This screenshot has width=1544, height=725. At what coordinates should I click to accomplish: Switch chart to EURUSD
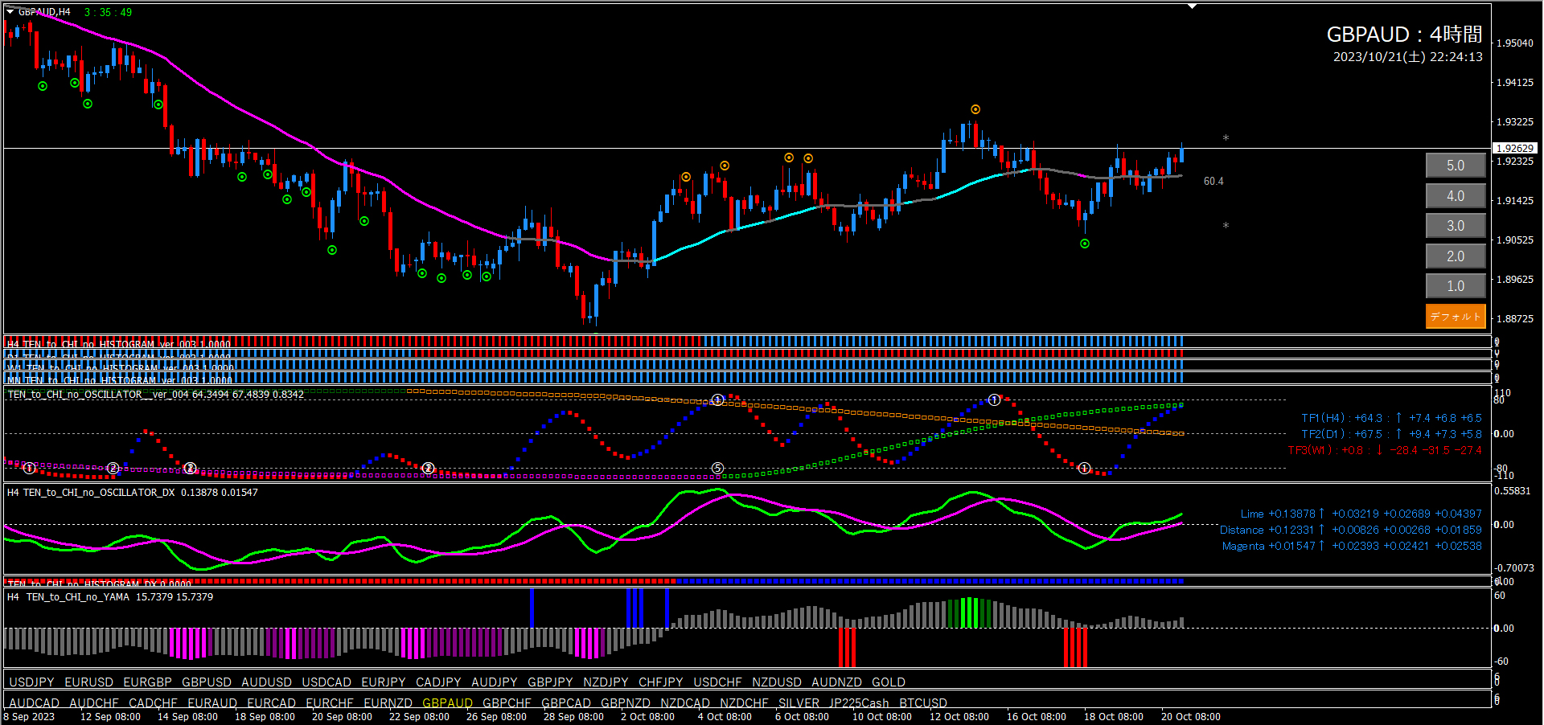point(89,682)
